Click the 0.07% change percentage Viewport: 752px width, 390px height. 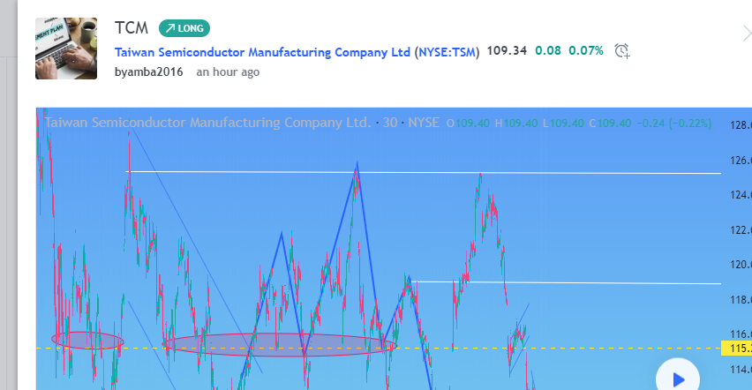[586, 50]
